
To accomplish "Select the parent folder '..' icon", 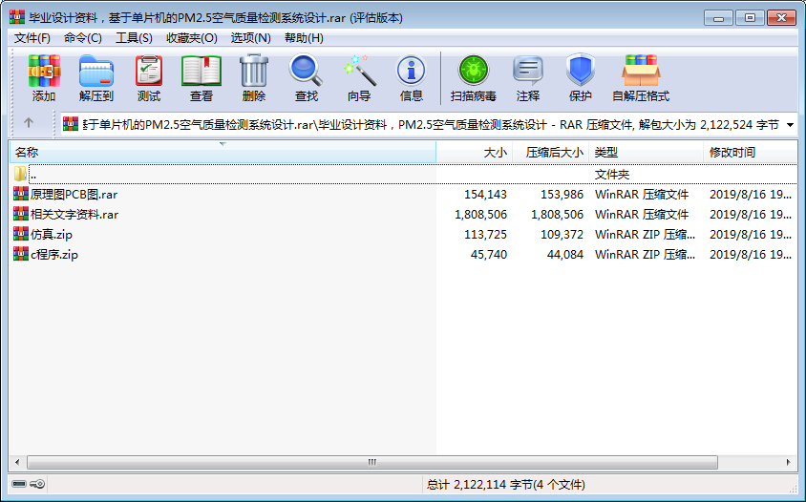I will coord(21,174).
